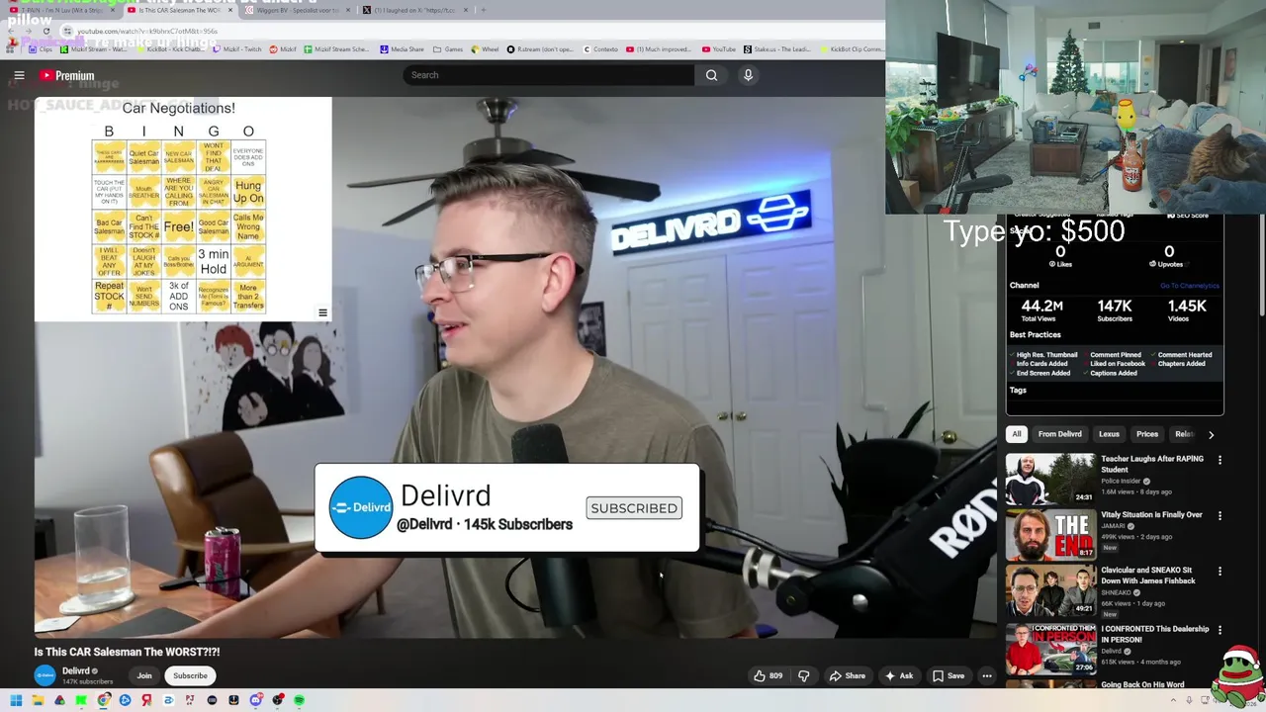The height and width of the screenshot is (712, 1266).
Task: Open the Games bookmark folder
Action: 448,48
